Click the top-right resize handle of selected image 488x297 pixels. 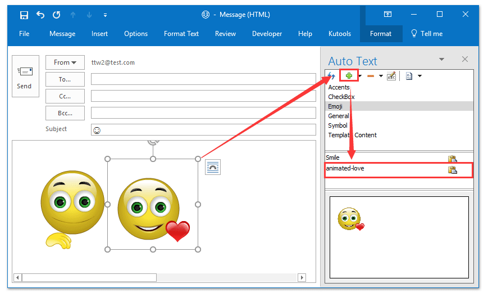[x=198, y=159]
